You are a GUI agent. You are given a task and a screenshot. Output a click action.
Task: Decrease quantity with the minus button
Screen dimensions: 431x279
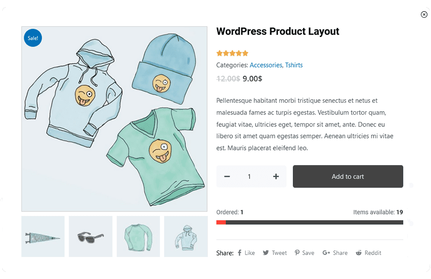click(x=227, y=177)
